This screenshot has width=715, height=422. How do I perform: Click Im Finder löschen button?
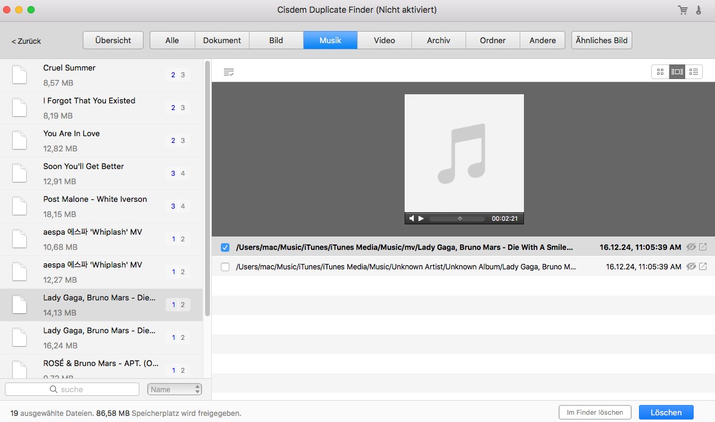click(595, 412)
